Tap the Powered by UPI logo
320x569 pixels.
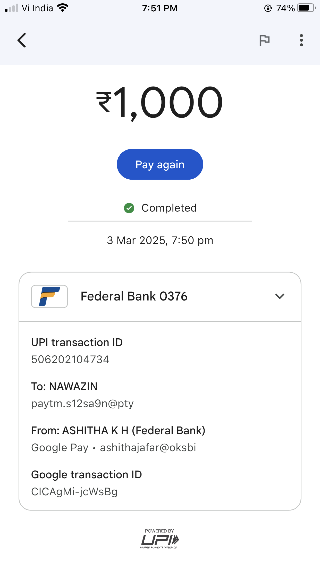(159, 539)
